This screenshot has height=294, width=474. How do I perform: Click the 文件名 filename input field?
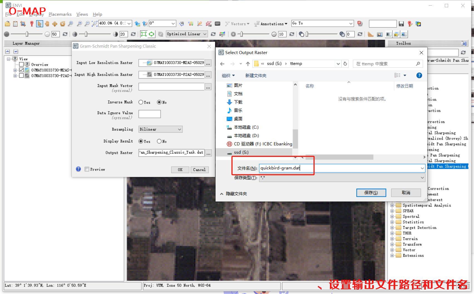click(339, 168)
